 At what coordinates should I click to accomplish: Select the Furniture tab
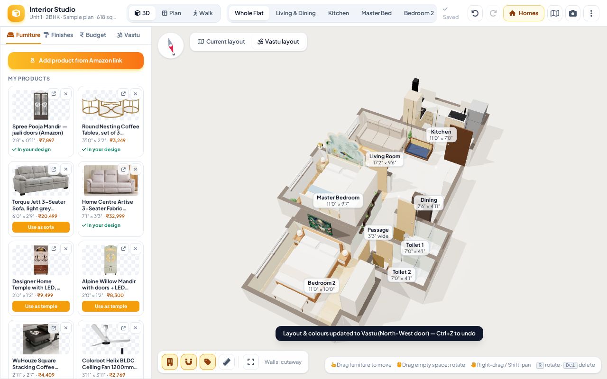coord(24,35)
